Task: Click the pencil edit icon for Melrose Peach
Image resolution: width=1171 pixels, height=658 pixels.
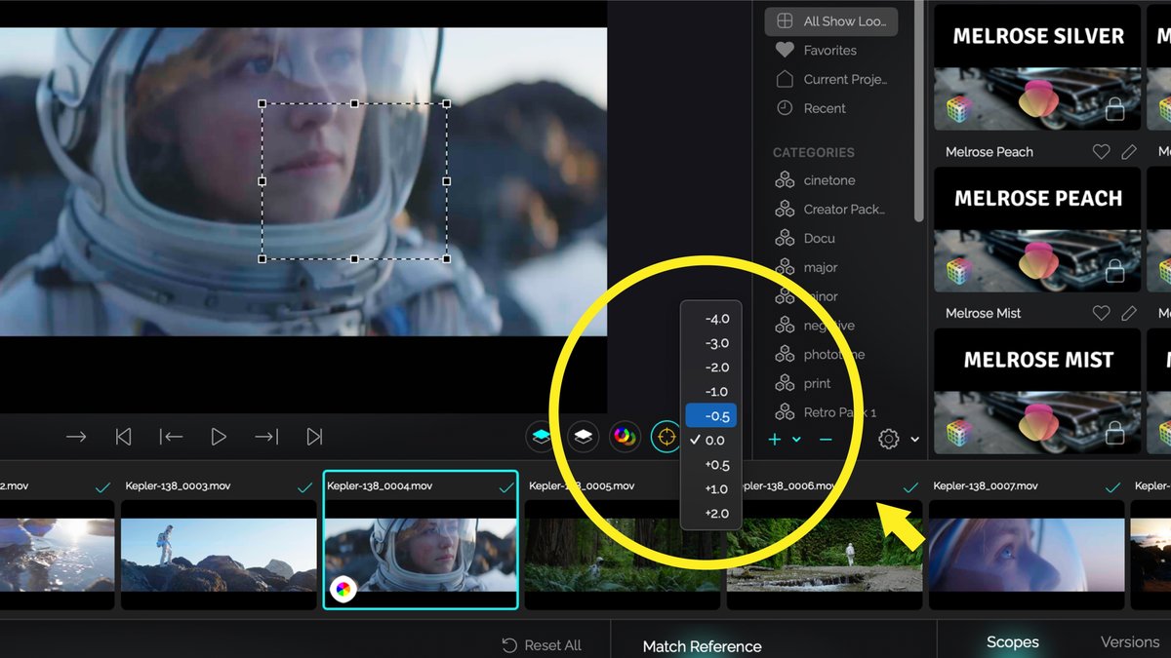Action: click(x=1129, y=152)
